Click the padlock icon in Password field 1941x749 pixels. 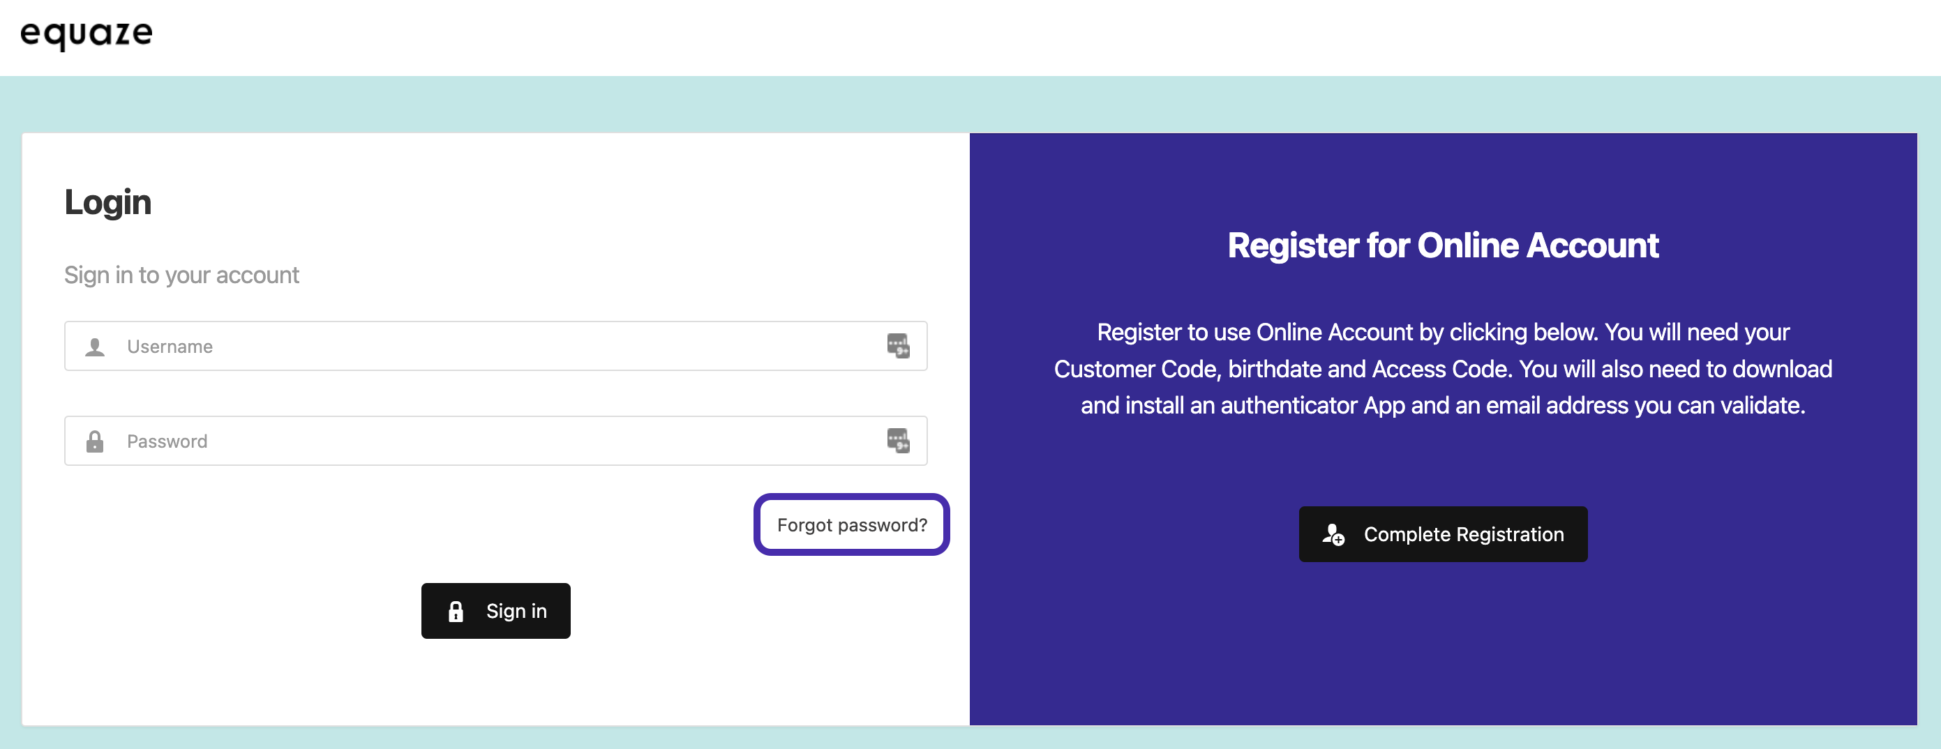tap(95, 441)
